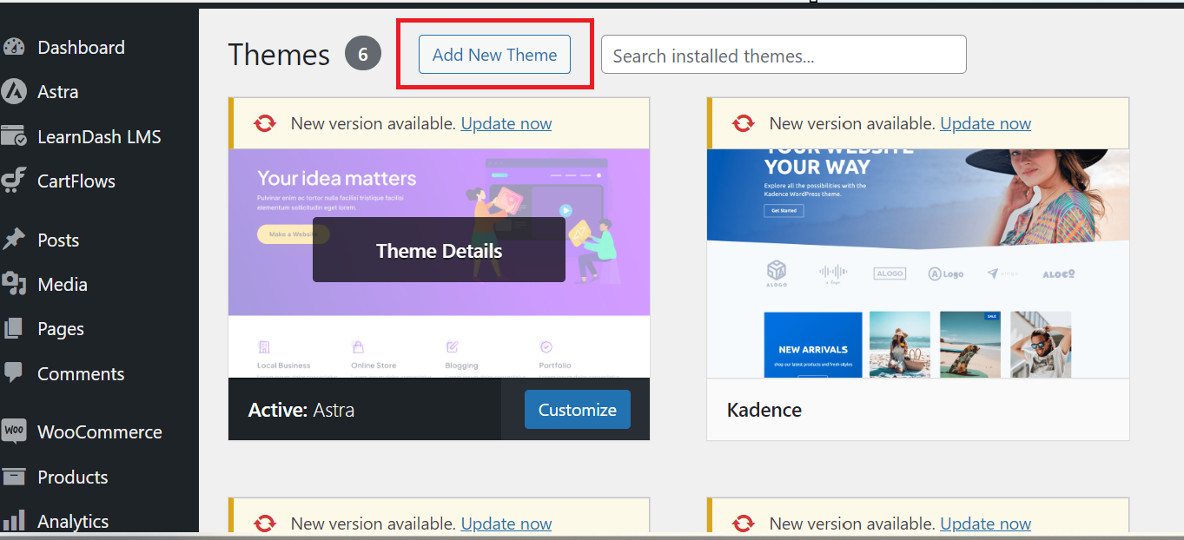Click the Comments speech bubble icon
1184x540 pixels.
[x=14, y=373]
